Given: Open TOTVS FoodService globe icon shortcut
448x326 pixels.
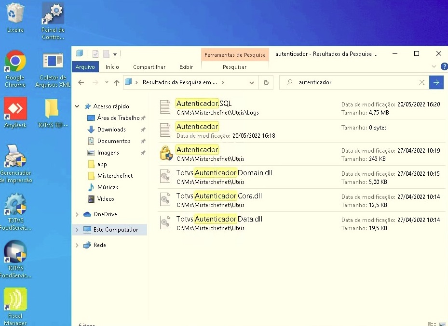Looking at the screenshot, I should click(x=16, y=259).
